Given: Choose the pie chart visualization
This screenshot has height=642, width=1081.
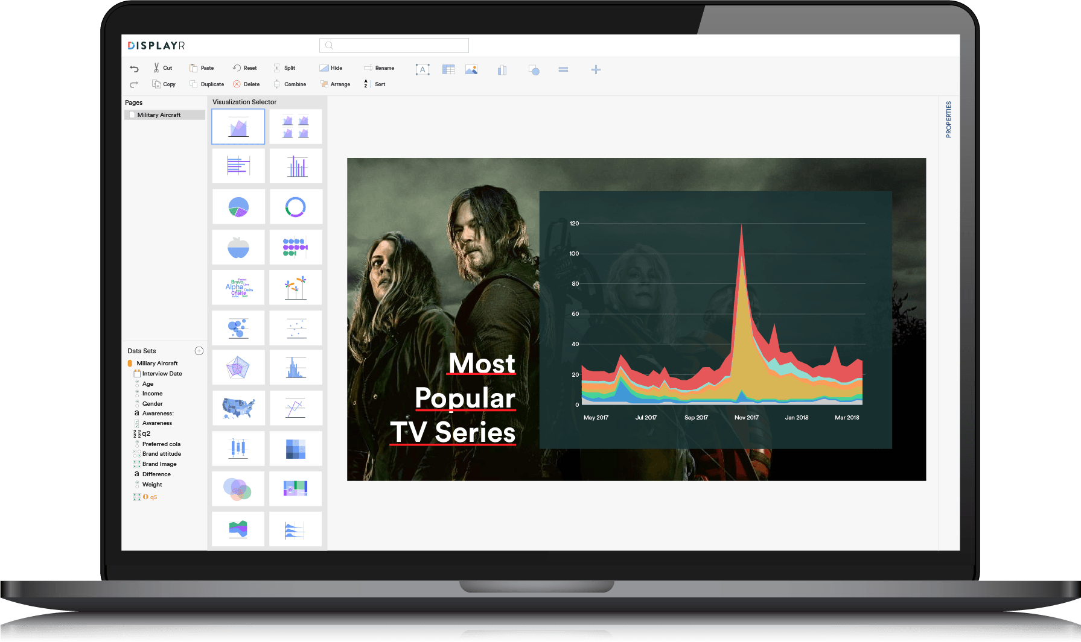Looking at the screenshot, I should pyautogui.click(x=238, y=207).
